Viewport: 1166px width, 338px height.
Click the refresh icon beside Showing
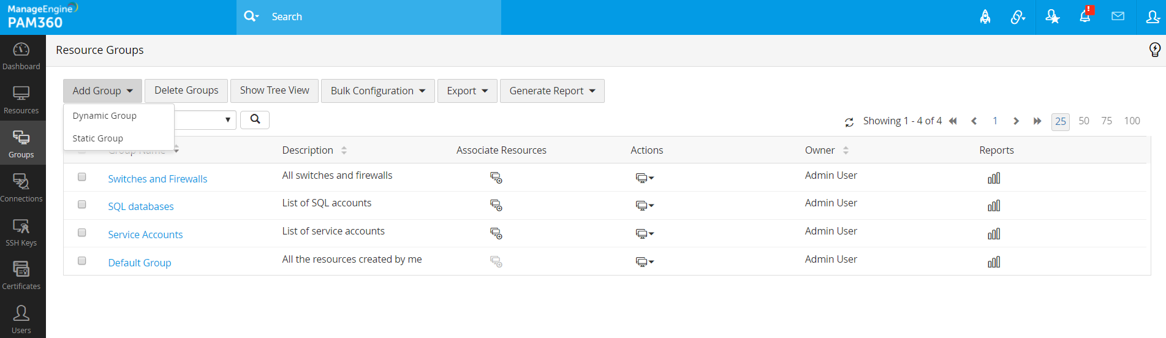(x=849, y=122)
